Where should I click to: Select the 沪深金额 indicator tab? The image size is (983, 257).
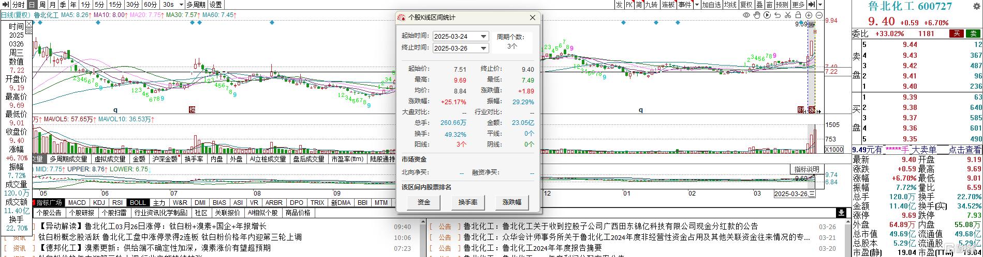coord(165,159)
